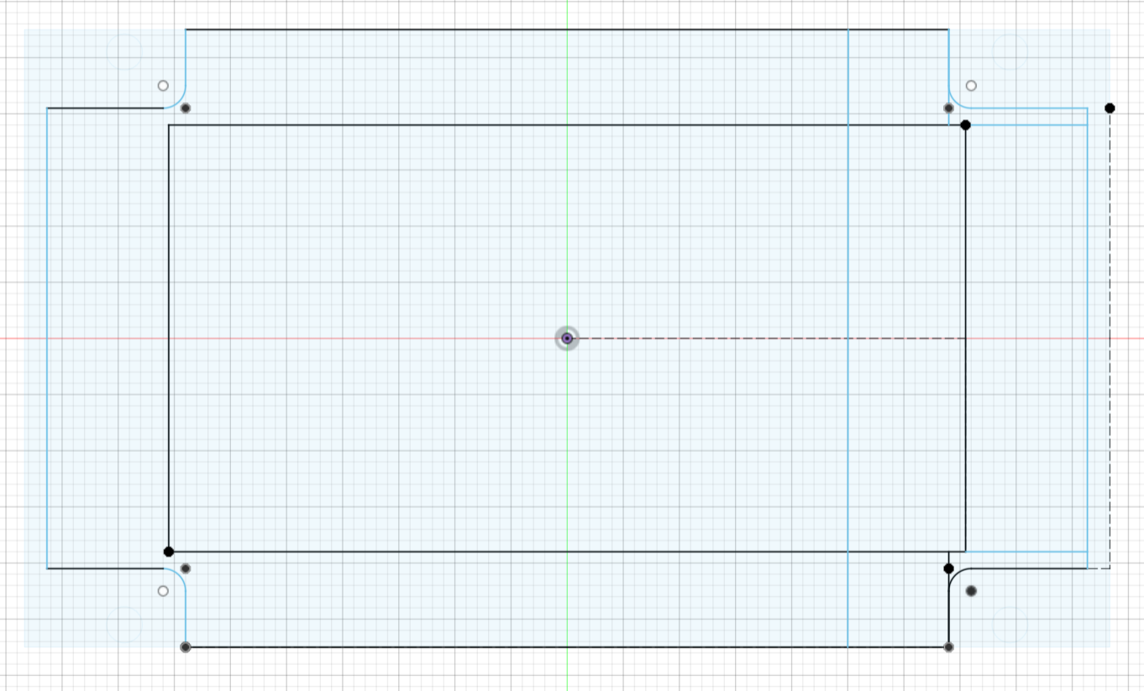This screenshot has width=1144, height=691.
Task: Select dark center point of bottom-right fillet
Action: click(x=971, y=591)
